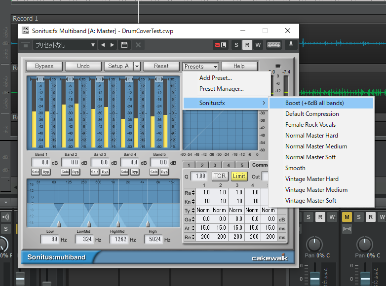
Task: Bypass Band 5
Action: coord(164,172)
